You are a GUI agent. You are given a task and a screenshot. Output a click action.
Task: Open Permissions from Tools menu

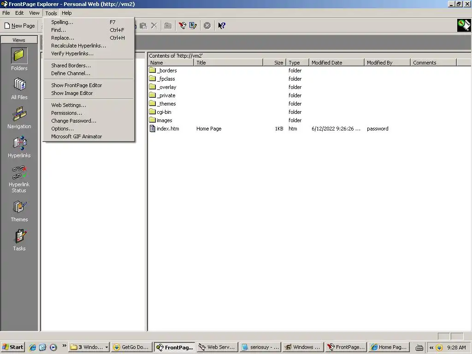coord(88,113)
